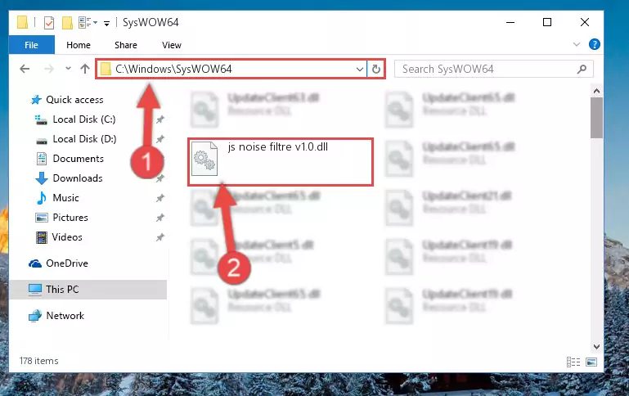Open the Recent locations dropdown arrow
The image size is (629, 396).
point(68,69)
